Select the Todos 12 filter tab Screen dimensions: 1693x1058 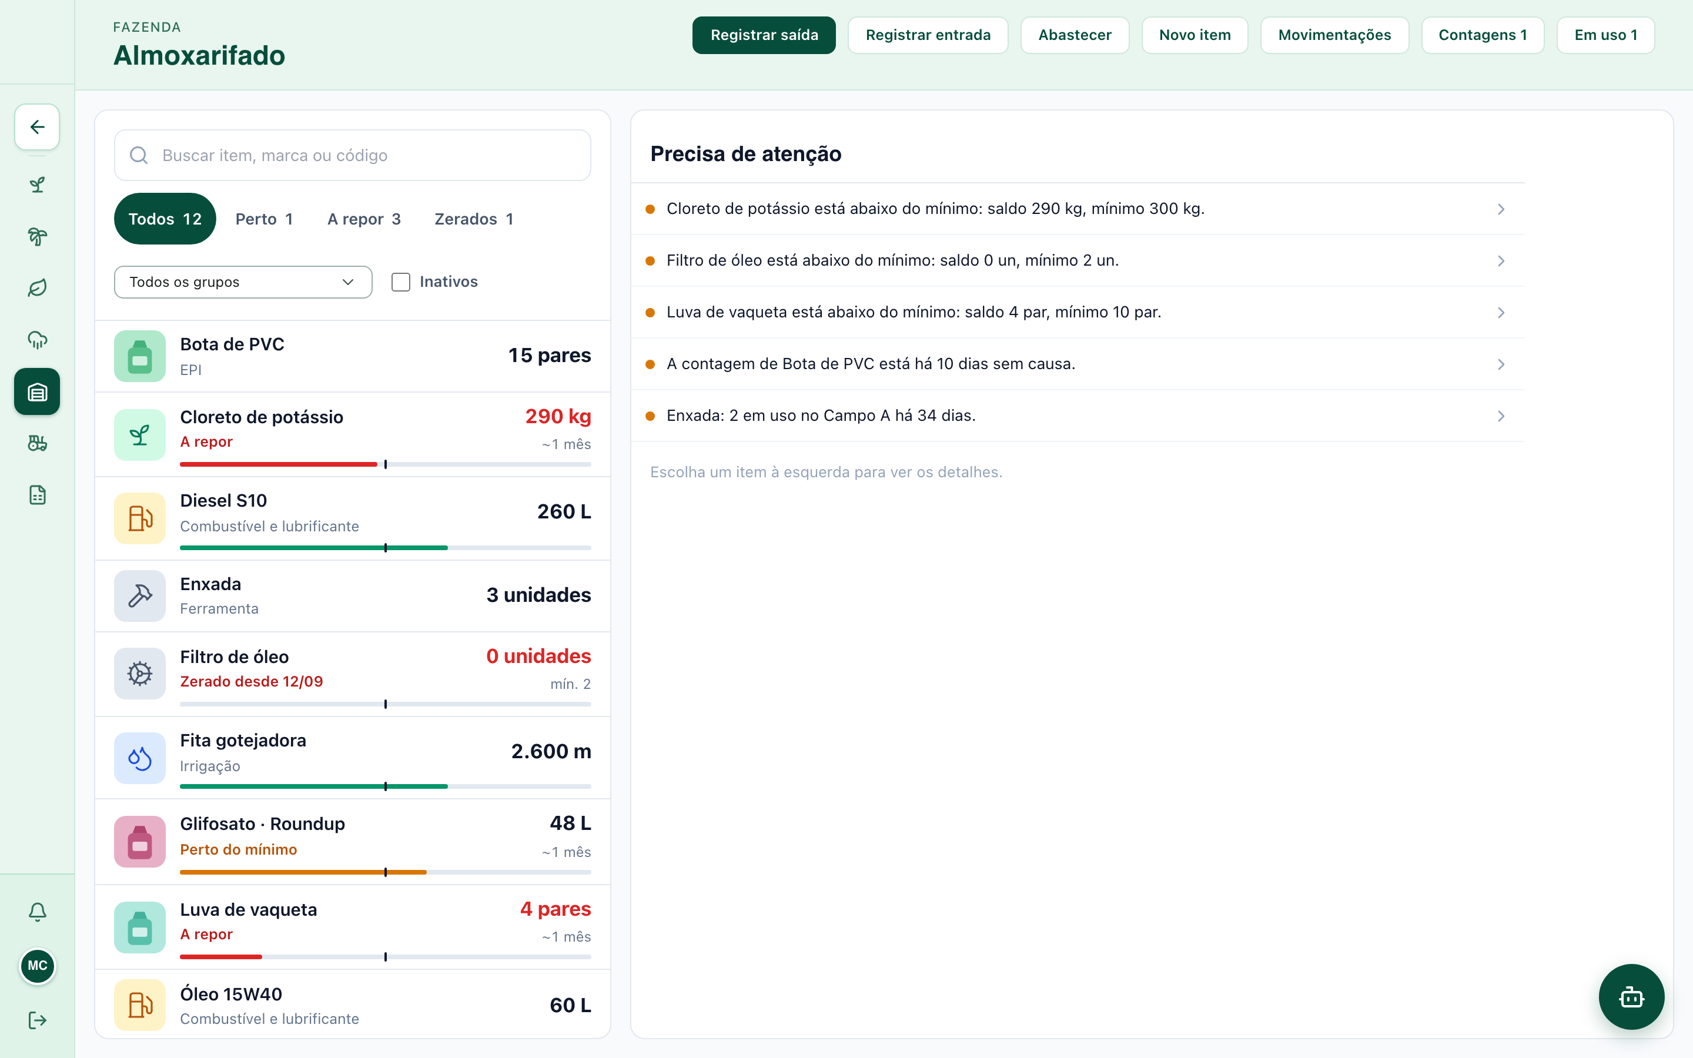pos(165,219)
